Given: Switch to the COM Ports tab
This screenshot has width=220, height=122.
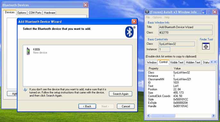Looking at the screenshot, I should (x=35, y=13).
